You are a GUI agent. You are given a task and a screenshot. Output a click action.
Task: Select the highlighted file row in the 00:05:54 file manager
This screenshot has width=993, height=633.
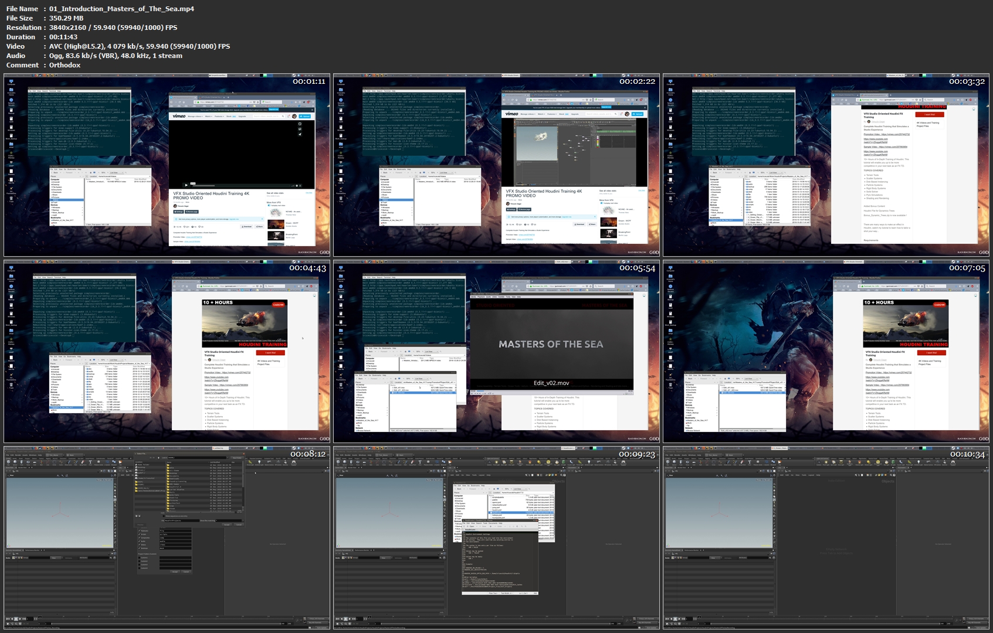pos(423,393)
